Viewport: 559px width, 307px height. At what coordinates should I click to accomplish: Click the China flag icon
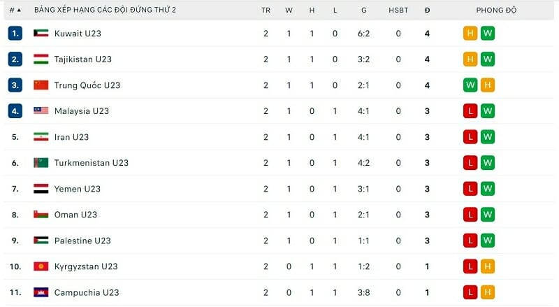click(41, 85)
